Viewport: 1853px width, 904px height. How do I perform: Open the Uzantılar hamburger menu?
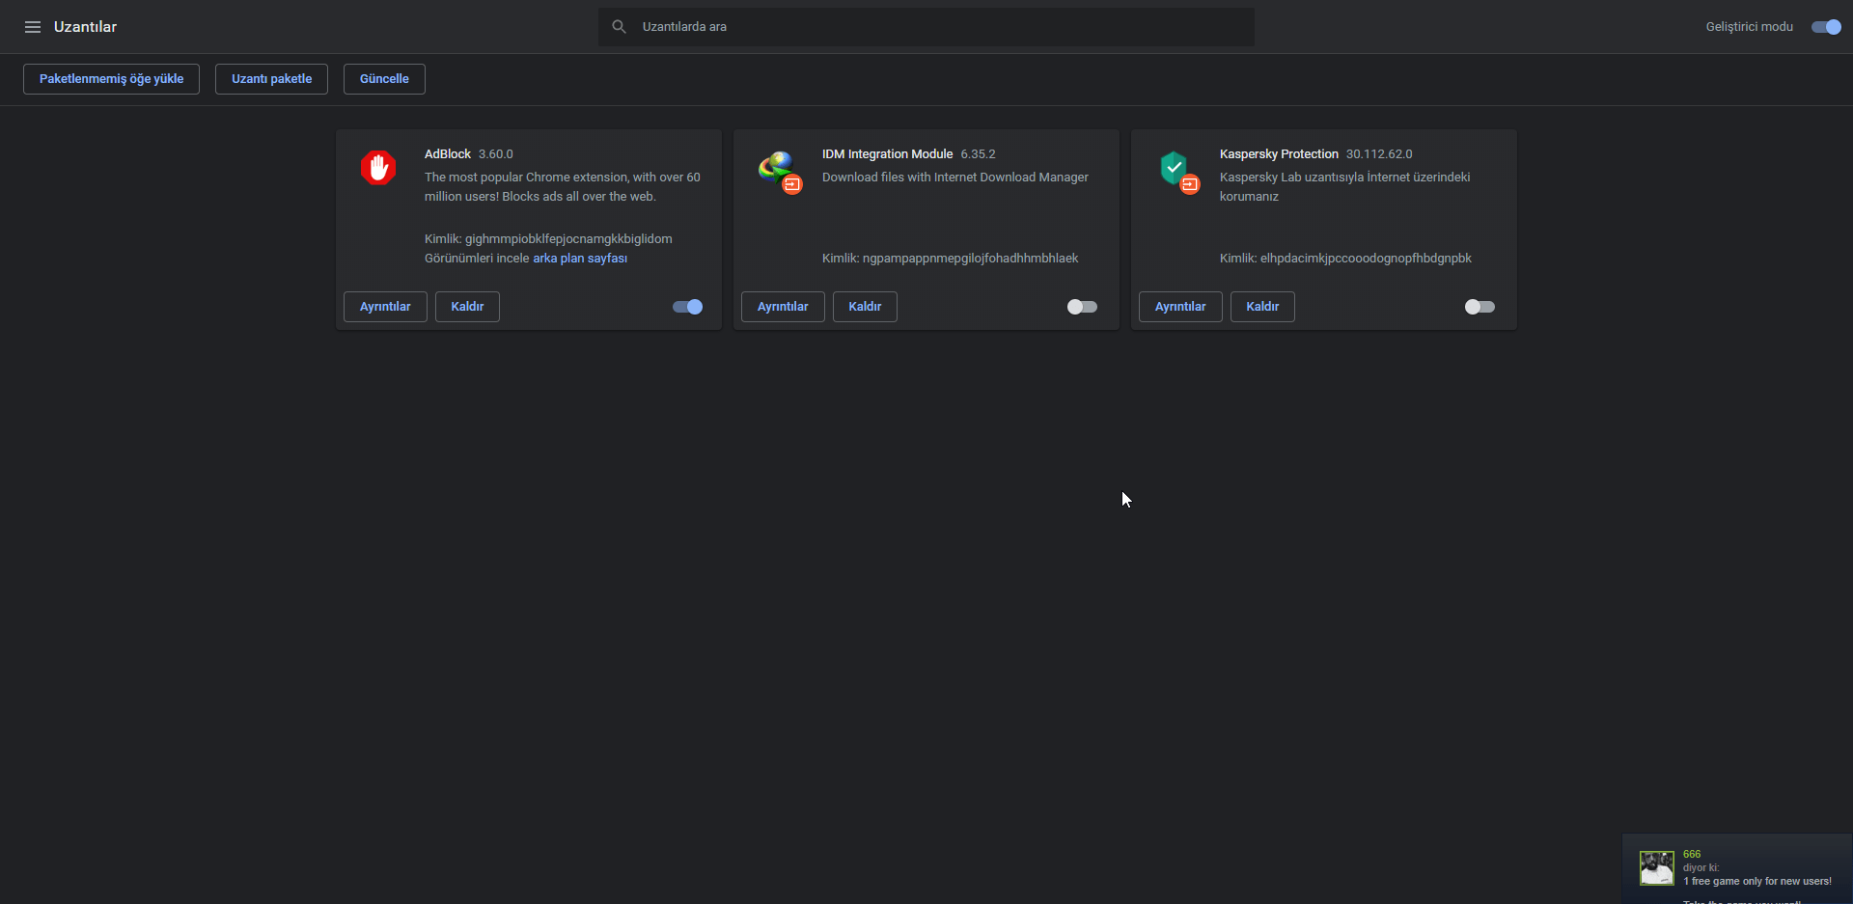click(33, 27)
